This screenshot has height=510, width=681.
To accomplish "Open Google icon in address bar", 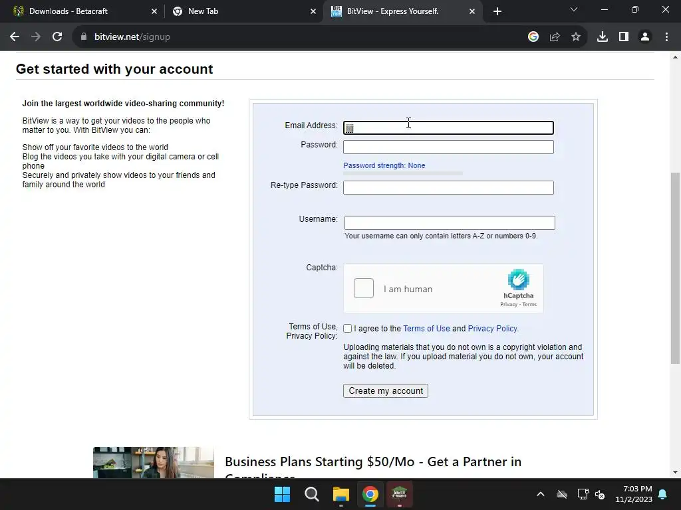I will (x=533, y=37).
